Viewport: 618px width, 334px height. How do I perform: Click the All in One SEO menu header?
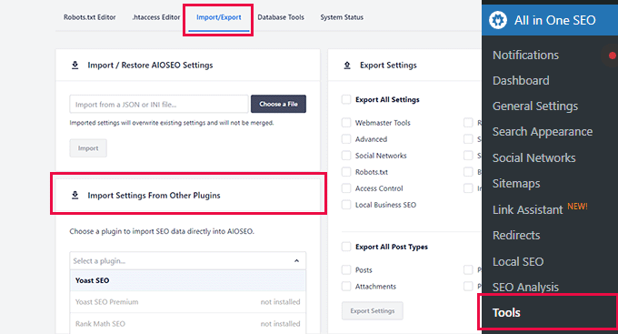[x=550, y=20]
